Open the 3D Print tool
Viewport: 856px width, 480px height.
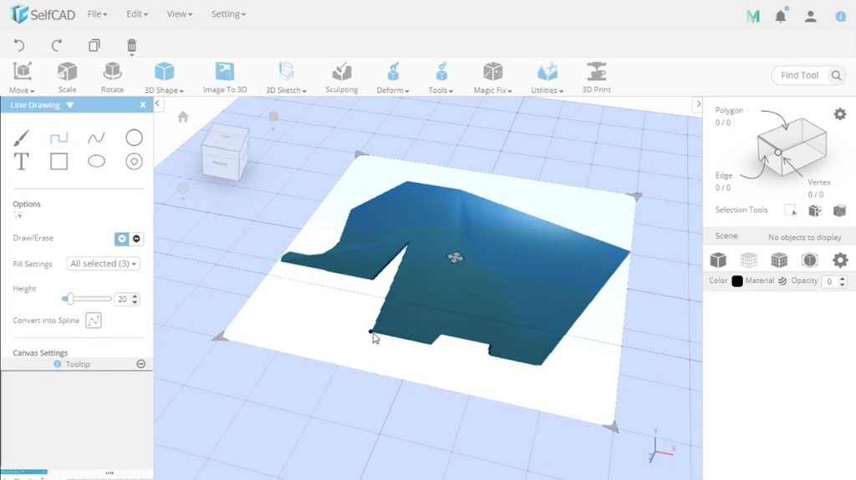596,78
